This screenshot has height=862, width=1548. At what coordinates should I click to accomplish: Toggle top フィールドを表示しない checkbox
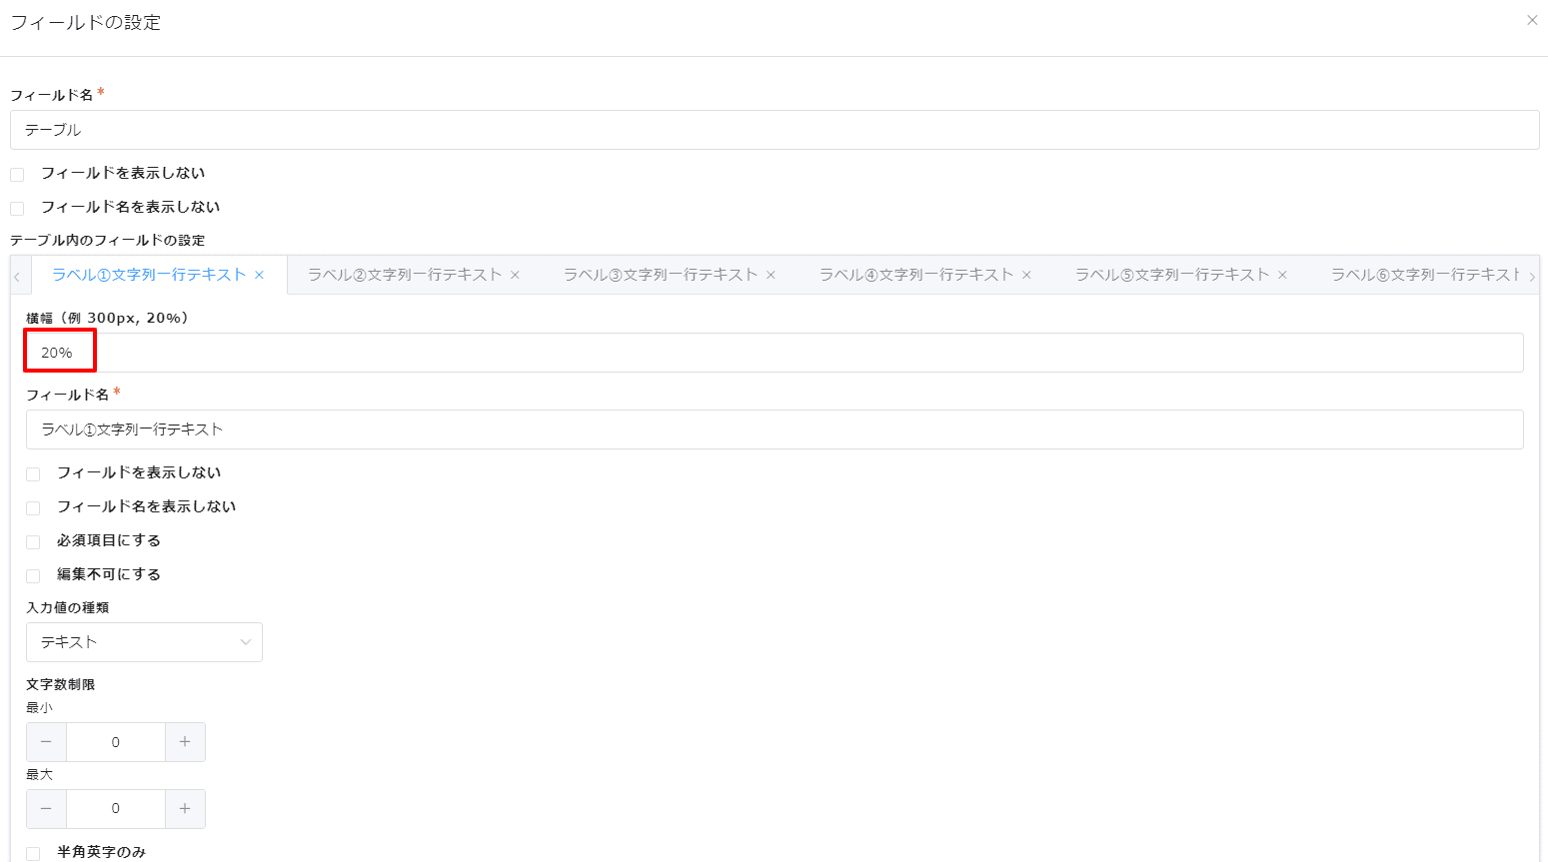coord(17,175)
